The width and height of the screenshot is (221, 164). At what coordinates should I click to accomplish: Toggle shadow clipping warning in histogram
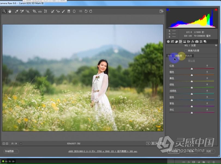coord(168,10)
